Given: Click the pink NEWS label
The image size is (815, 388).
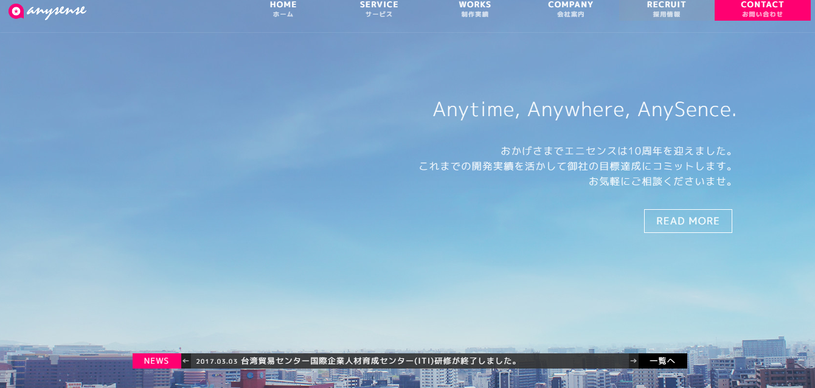Looking at the screenshot, I should (x=156, y=361).
